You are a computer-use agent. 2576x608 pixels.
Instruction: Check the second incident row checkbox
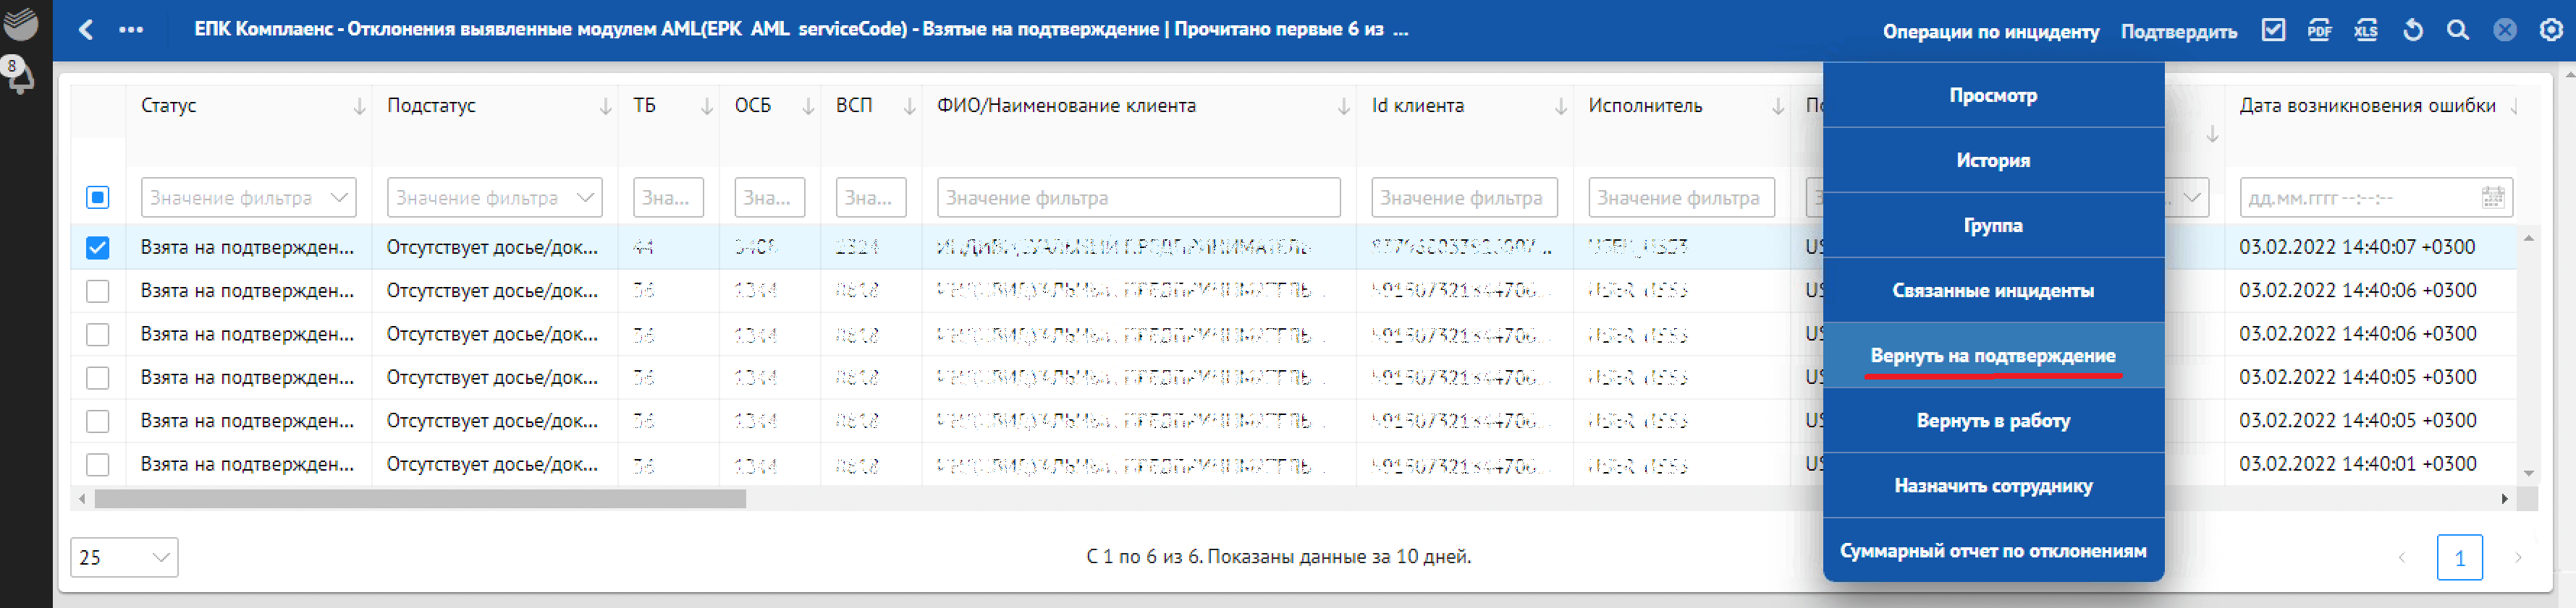click(x=97, y=291)
